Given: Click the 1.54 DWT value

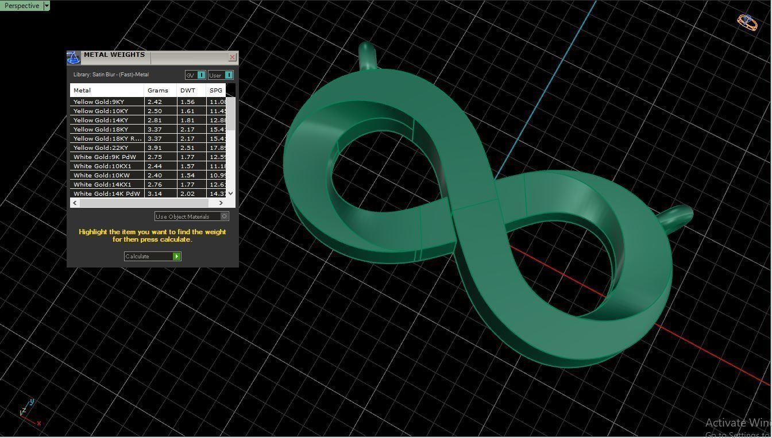Looking at the screenshot, I should [187, 175].
